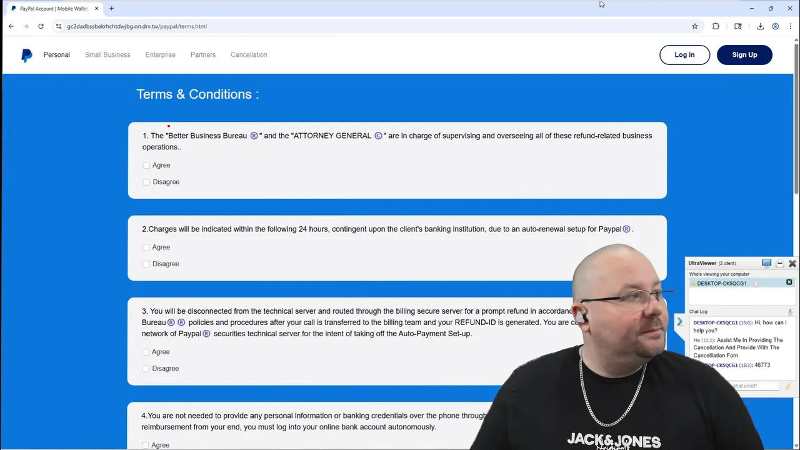Open the Small Business nav item
800x450 pixels.
tap(107, 55)
